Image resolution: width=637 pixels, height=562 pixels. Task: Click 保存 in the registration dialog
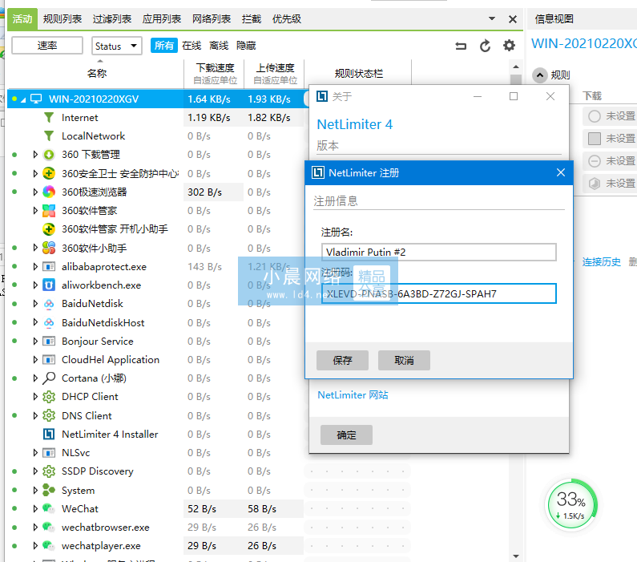click(342, 361)
